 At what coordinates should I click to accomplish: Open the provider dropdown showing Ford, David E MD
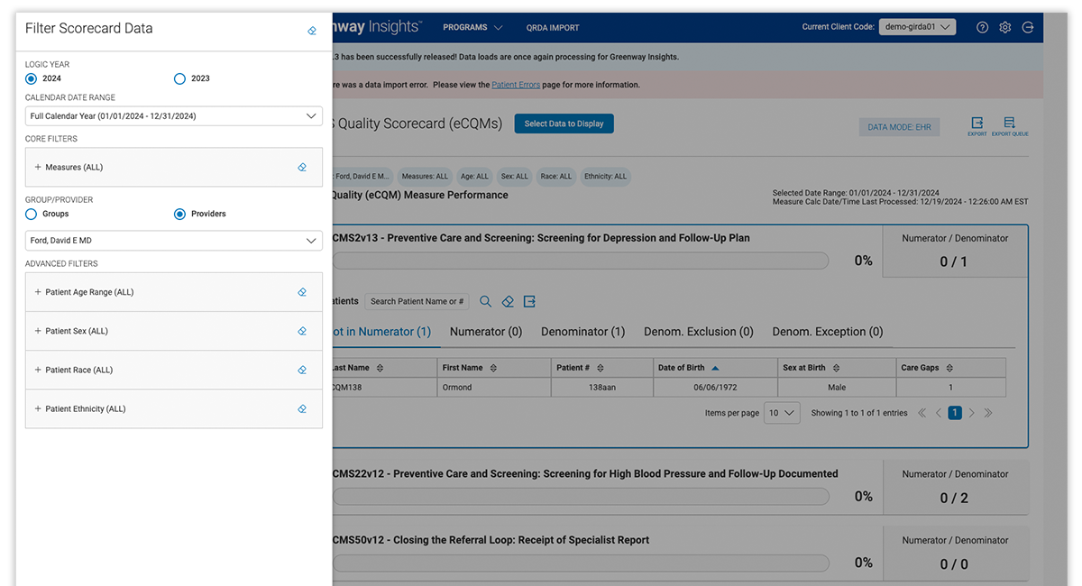click(174, 241)
